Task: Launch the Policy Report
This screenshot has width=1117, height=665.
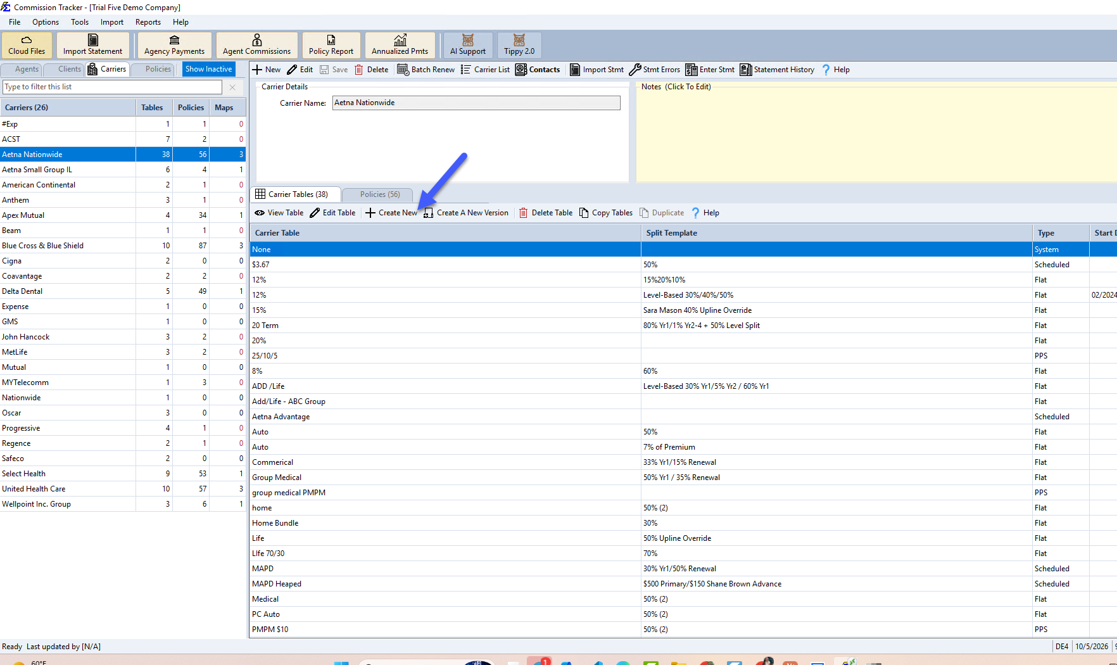Action: point(331,45)
